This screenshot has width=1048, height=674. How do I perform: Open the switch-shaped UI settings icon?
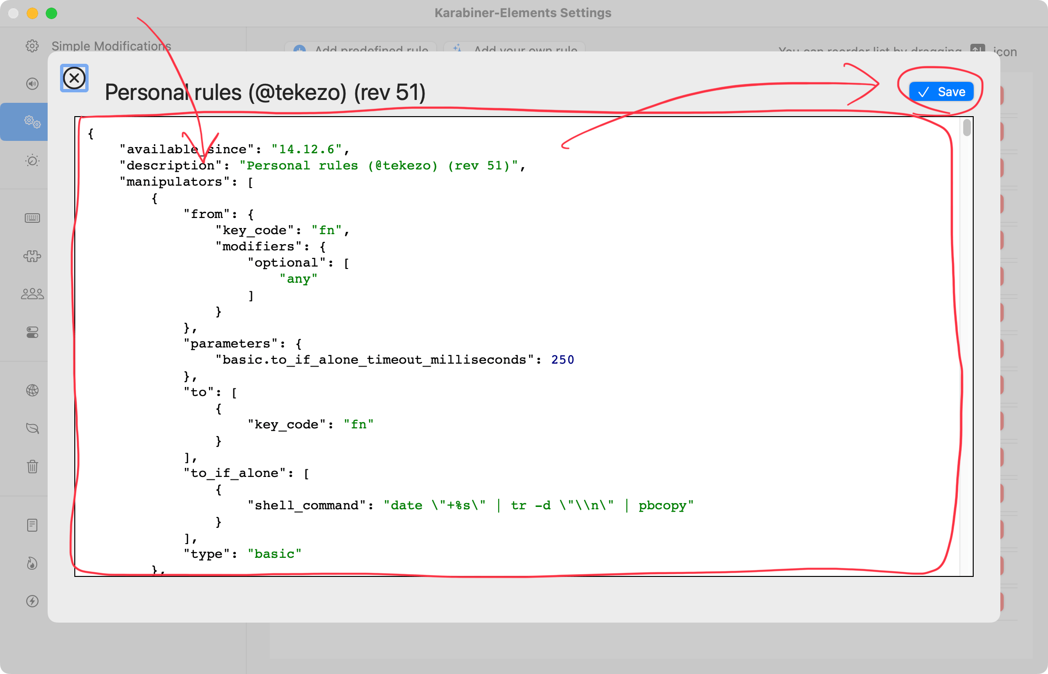pyautogui.click(x=32, y=332)
